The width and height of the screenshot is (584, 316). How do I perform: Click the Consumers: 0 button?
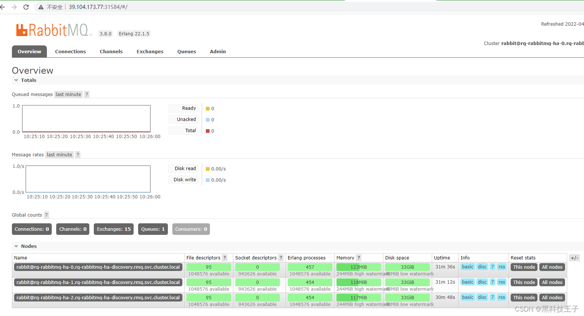[x=191, y=229]
